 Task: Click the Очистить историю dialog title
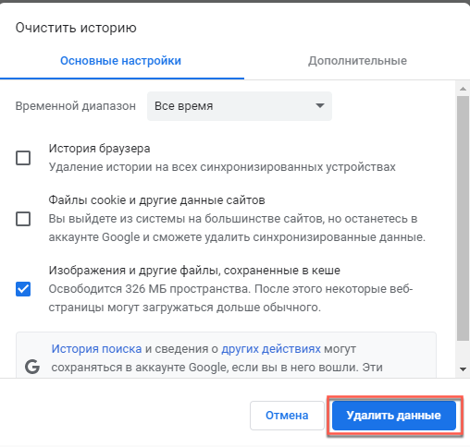click(x=76, y=28)
